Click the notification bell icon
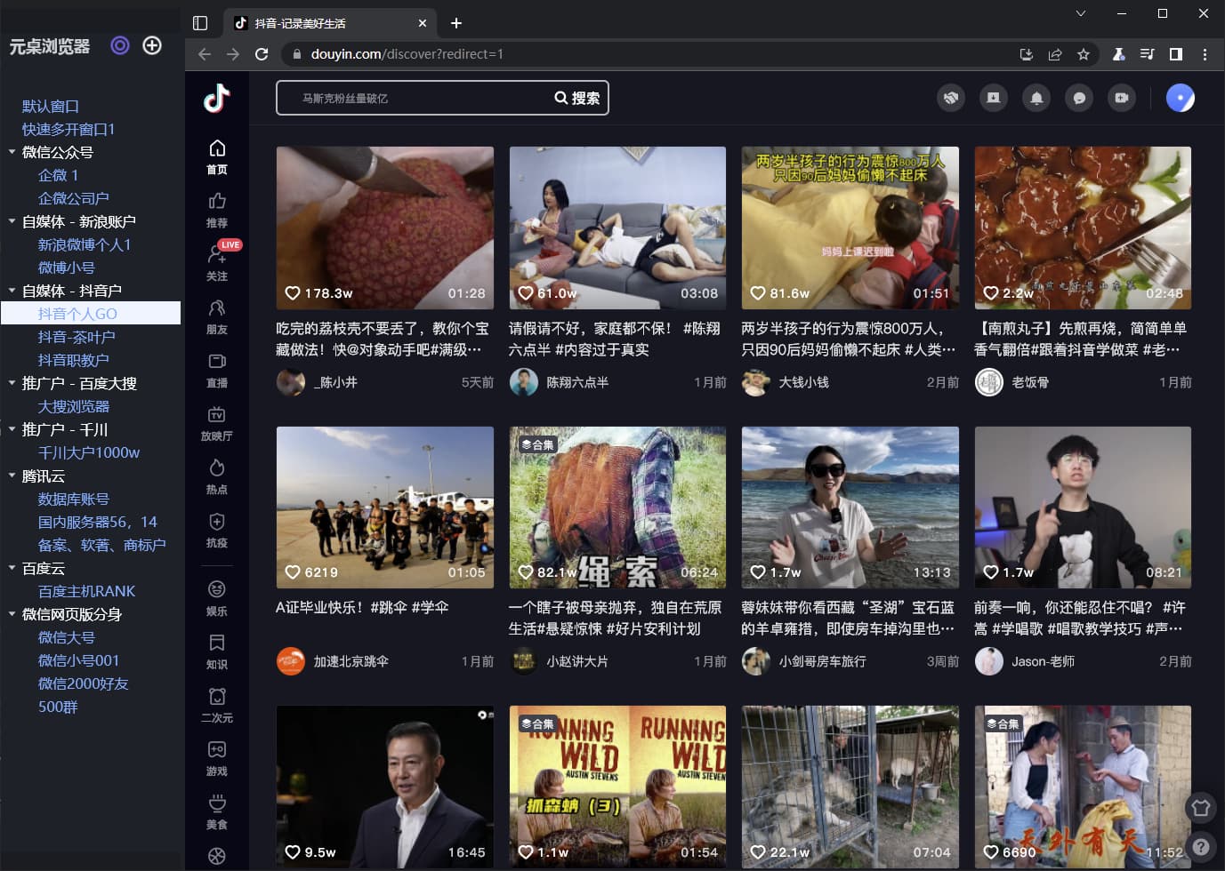Viewport: 1225px width, 871px height. (1036, 98)
